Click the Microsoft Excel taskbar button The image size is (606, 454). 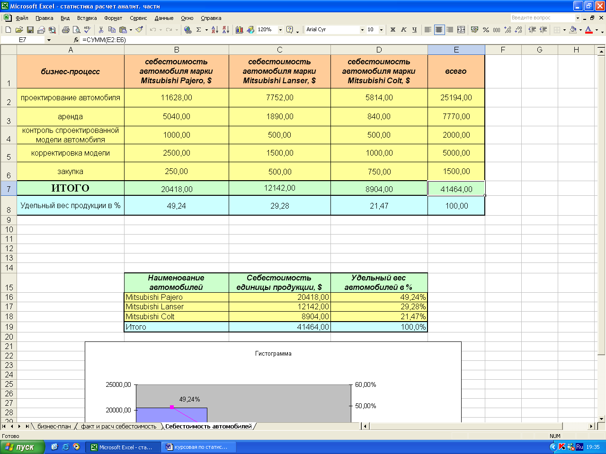[x=123, y=447]
